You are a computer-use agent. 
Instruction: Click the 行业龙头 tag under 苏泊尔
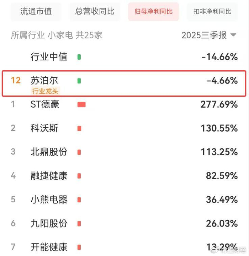(x=46, y=91)
